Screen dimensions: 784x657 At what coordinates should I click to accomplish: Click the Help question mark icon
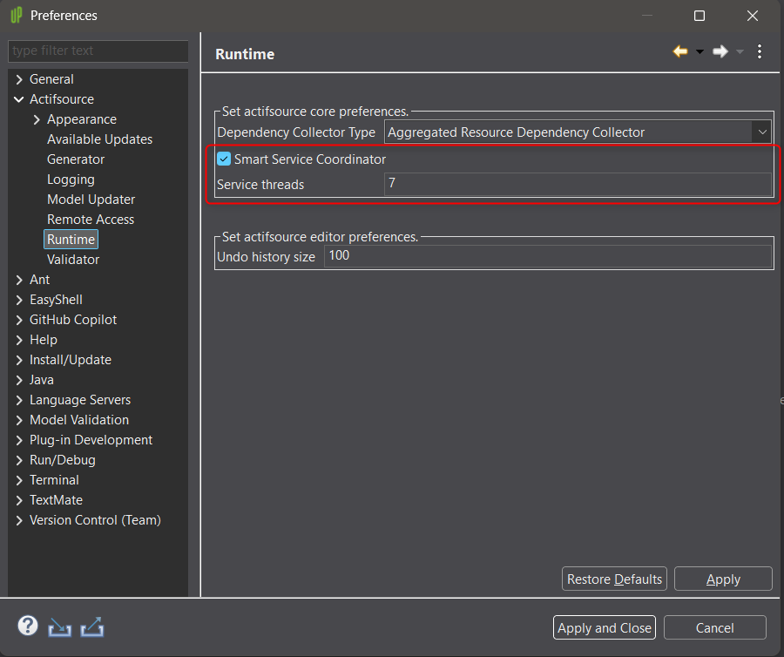pos(28,626)
